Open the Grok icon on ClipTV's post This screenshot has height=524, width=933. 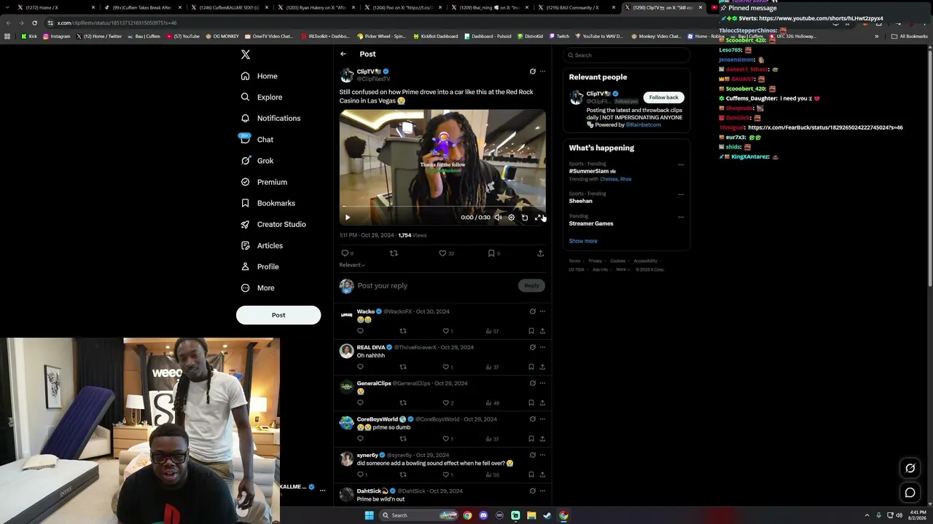tap(533, 71)
